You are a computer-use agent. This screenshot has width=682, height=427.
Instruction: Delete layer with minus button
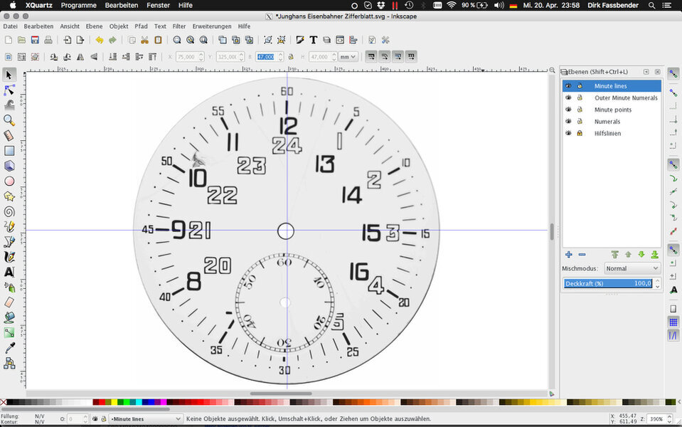[582, 255]
